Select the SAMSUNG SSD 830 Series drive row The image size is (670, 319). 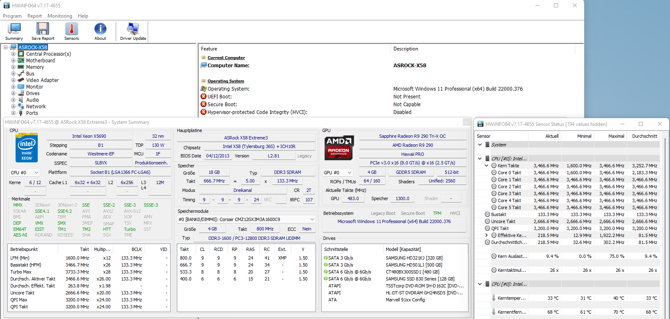tap(395, 279)
